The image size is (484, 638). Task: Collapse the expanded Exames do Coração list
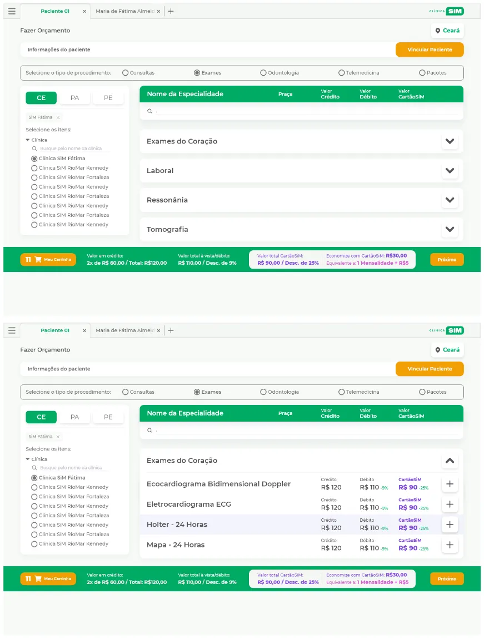(450, 461)
